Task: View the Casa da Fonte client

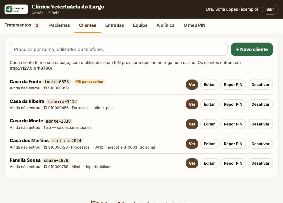Action: click(x=192, y=85)
